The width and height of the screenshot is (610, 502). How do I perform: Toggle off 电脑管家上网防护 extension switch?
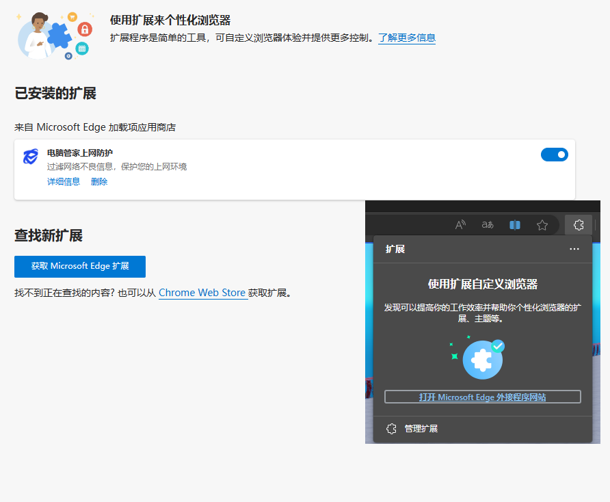(x=555, y=155)
